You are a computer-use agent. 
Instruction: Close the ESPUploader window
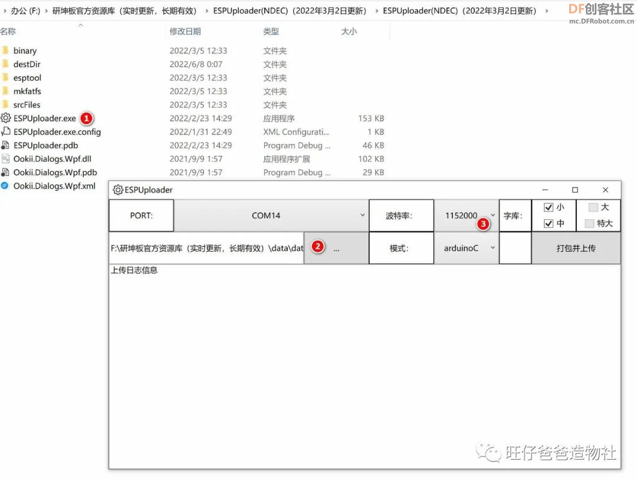click(605, 190)
